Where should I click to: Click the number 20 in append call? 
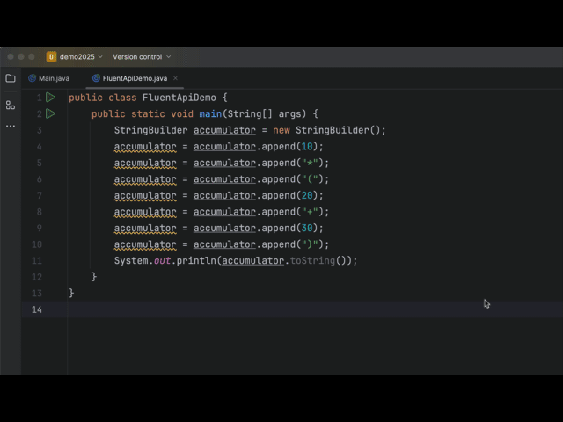pyautogui.click(x=307, y=195)
